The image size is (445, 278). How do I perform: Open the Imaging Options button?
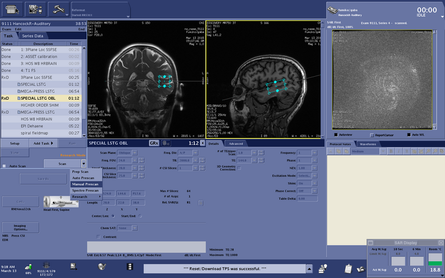[20, 227]
